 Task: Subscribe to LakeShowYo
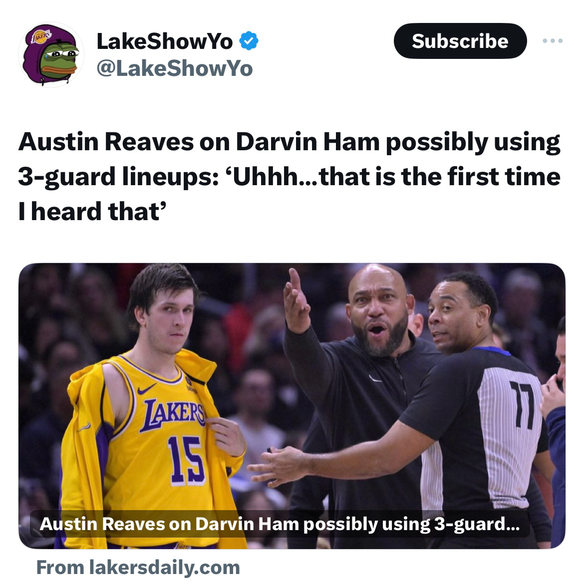point(460,41)
